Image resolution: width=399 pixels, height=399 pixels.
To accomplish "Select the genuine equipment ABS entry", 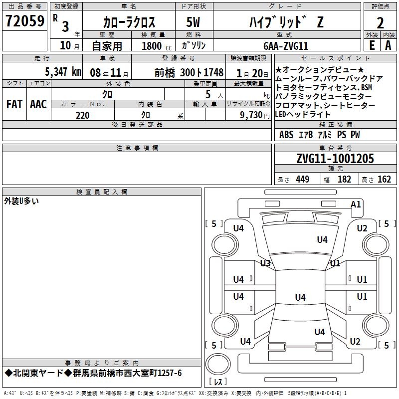I will (286, 135).
